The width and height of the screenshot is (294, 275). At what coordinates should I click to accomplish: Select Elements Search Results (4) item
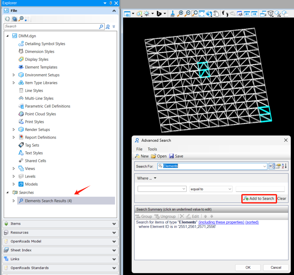(48, 201)
